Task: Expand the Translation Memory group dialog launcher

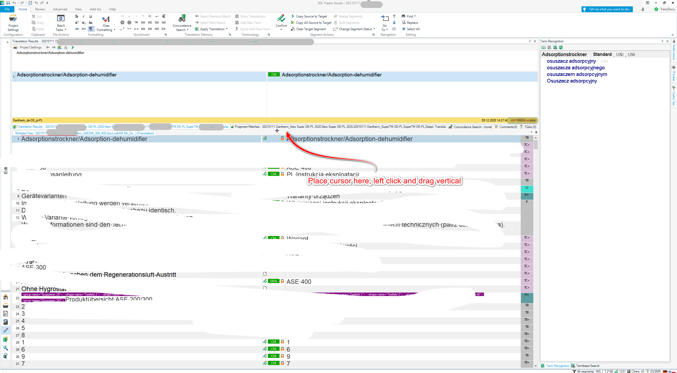Action: tap(230, 35)
